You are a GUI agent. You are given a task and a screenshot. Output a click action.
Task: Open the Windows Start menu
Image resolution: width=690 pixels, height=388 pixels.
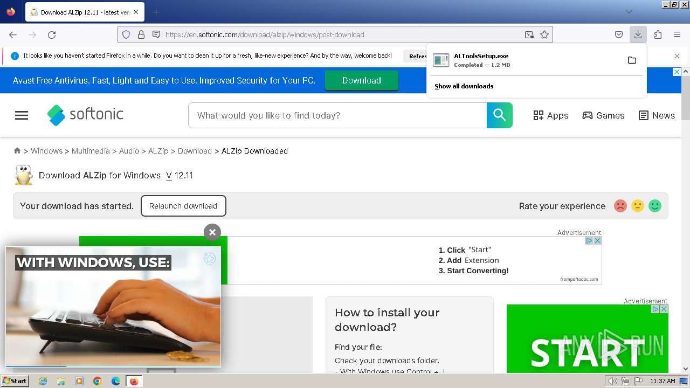coord(15,381)
